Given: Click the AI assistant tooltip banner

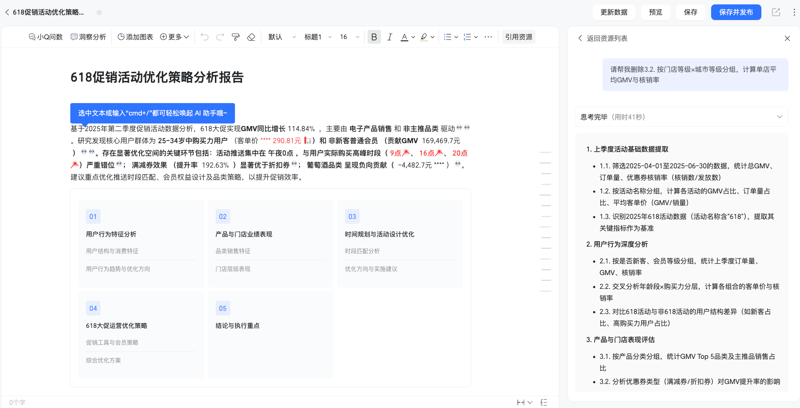Looking at the screenshot, I should 153,113.
